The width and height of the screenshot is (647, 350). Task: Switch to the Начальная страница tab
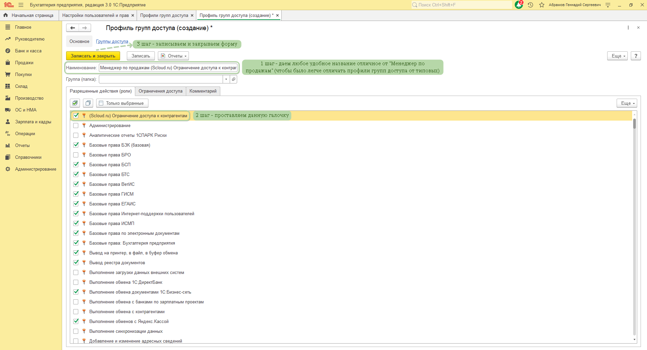[x=29, y=16]
